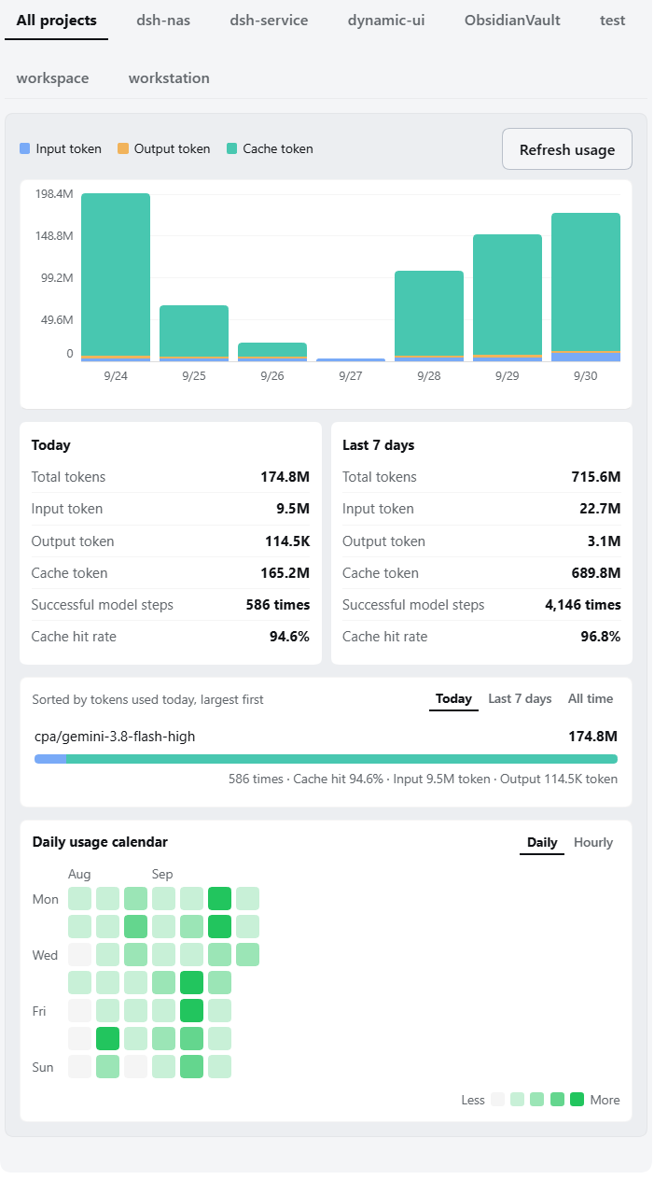The width and height of the screenshot is (654, 1180).
Task: Click the Refresh usage button
Action: click(x=567, y=149)
